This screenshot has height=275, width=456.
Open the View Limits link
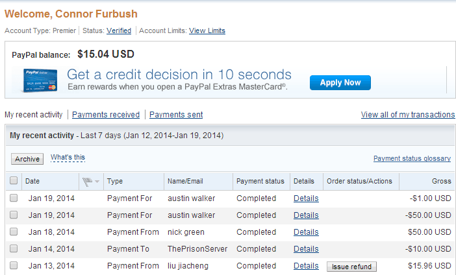(x=207, y=30)
